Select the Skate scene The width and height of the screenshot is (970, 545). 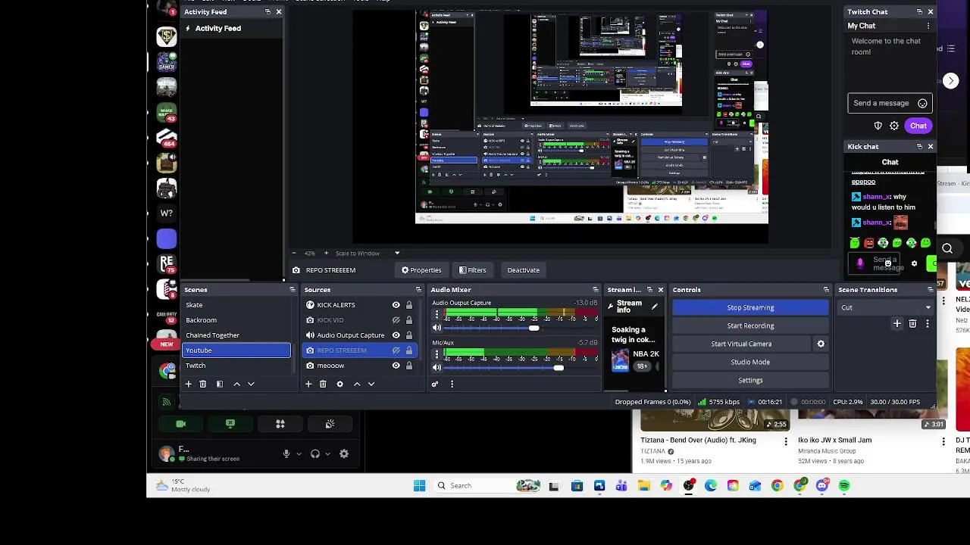tap(236, 305)
